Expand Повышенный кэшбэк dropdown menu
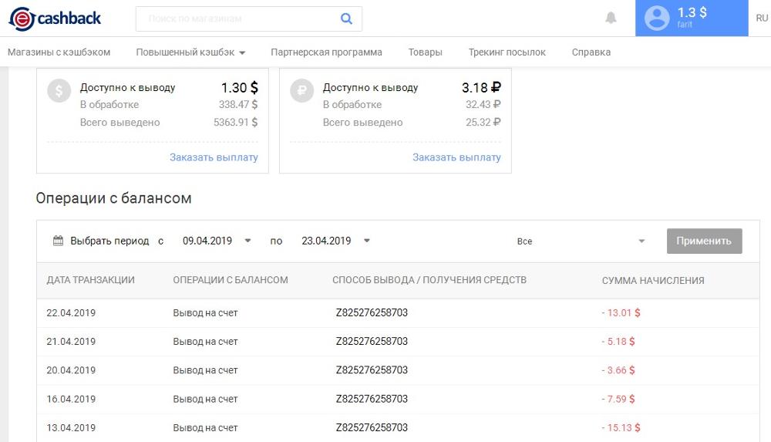Screen dimensions: 771x442 [190, 52]
